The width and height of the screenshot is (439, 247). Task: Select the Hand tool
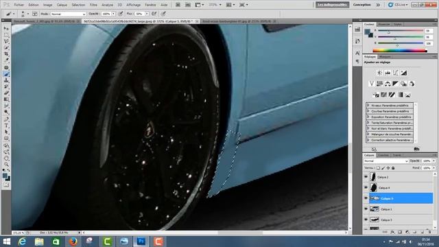(6, 158)
